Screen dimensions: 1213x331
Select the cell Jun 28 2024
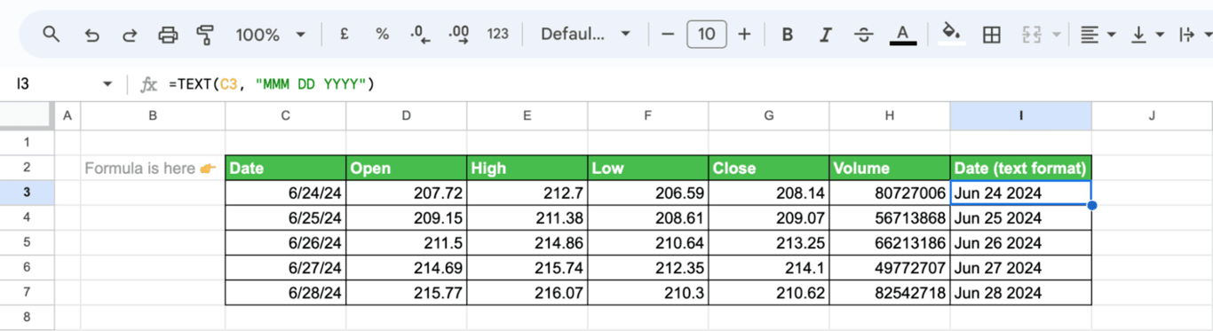click(x=1021, y=293)
